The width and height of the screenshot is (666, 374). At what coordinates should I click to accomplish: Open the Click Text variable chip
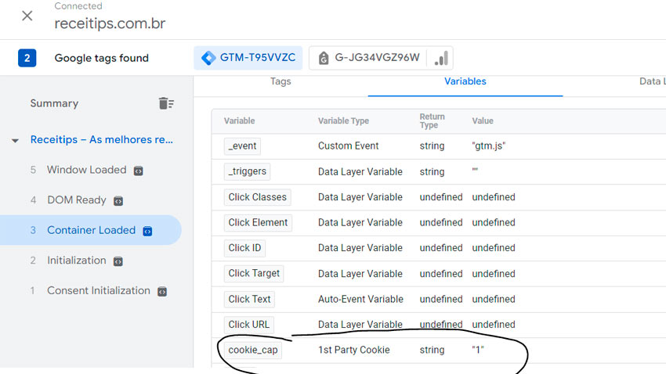(x=249, y=299)
